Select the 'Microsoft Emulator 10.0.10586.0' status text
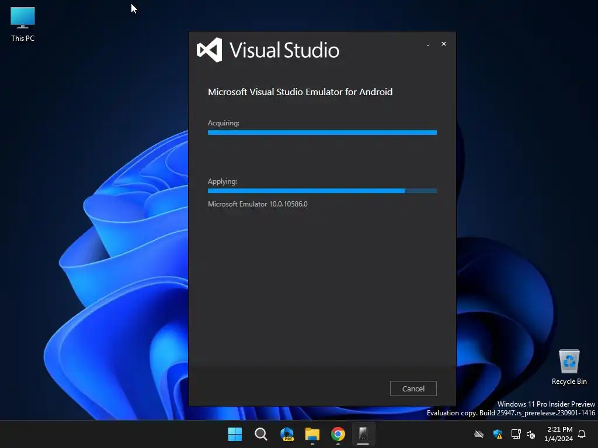The width and height of the screenshot is (598, 448). tap(258, 204)
